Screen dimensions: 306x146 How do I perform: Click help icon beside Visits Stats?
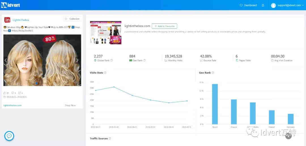pyautogui.click(x=105, y=73)
